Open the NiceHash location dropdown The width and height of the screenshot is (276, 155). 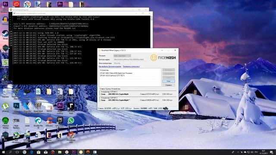coord(122,56)
